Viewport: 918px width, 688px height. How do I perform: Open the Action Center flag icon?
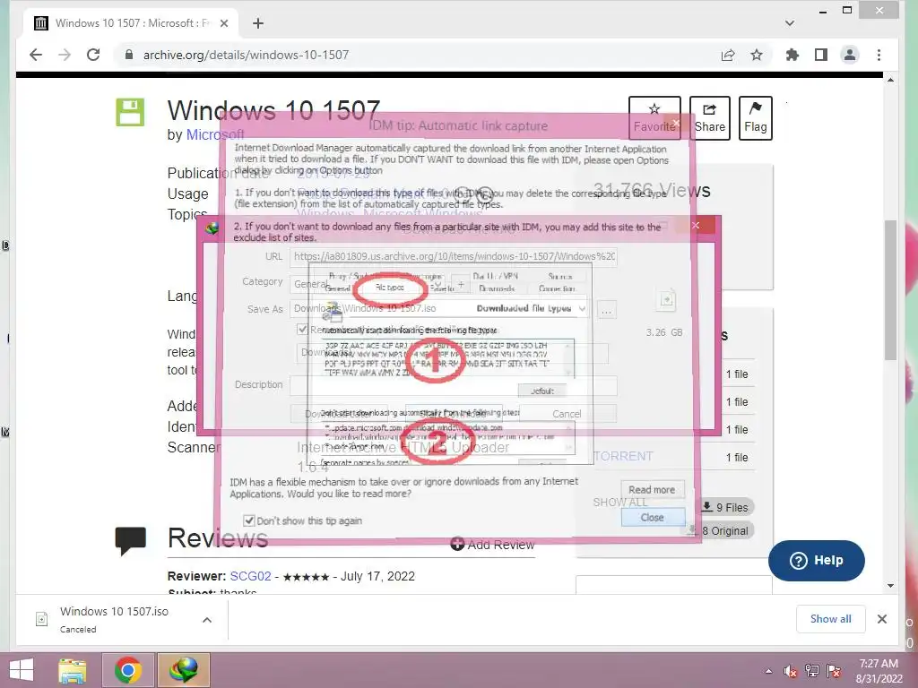coord(834,671)
